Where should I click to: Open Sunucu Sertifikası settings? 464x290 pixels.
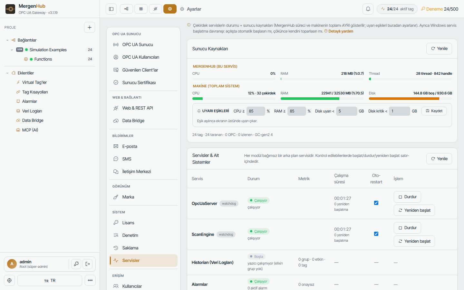143,82
